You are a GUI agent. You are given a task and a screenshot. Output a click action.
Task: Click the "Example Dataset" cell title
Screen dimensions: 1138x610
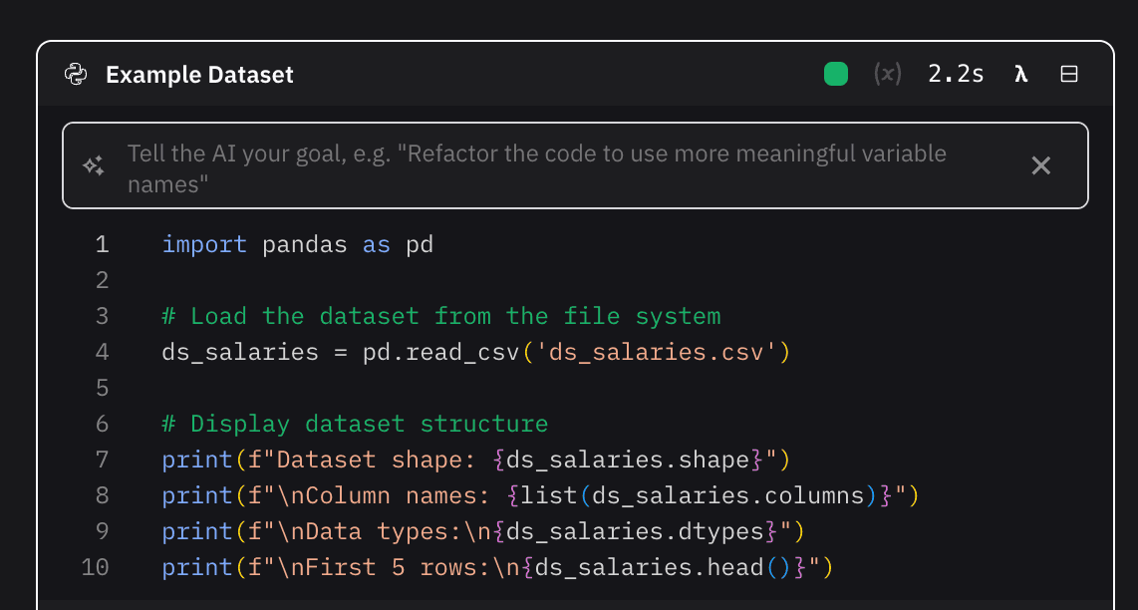199,75
